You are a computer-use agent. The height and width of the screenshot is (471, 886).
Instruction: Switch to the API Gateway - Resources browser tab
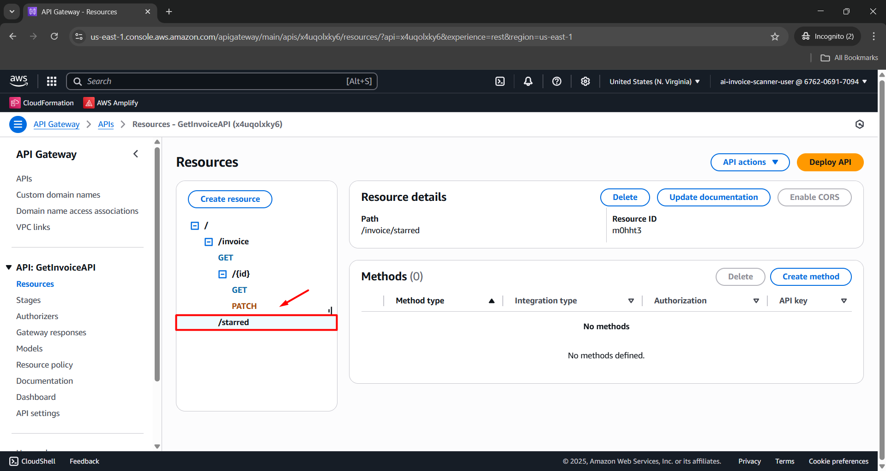78,12
